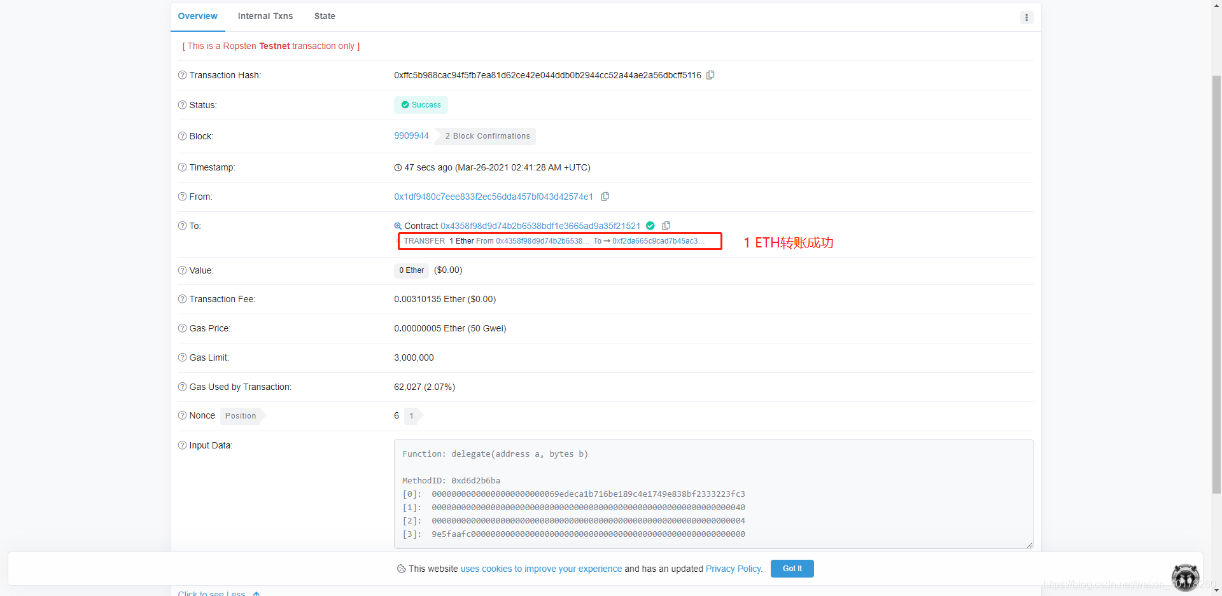This screenshot has height=596, width=1222.
Task: Open block 9909944
Action: click(x=411, y=135)
